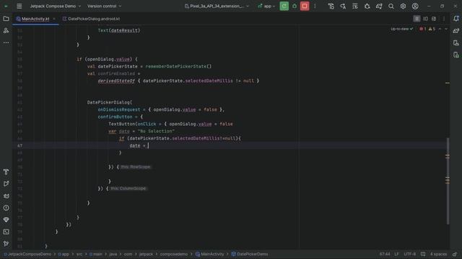Click the Search Everywhere magnifier
This screenshot has width=462, height=259.
(x=391, y=6)
